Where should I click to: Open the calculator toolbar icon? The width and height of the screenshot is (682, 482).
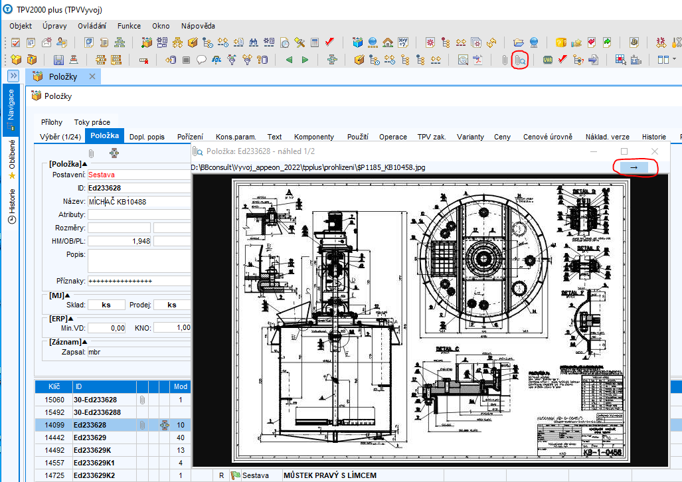point(315,42)
